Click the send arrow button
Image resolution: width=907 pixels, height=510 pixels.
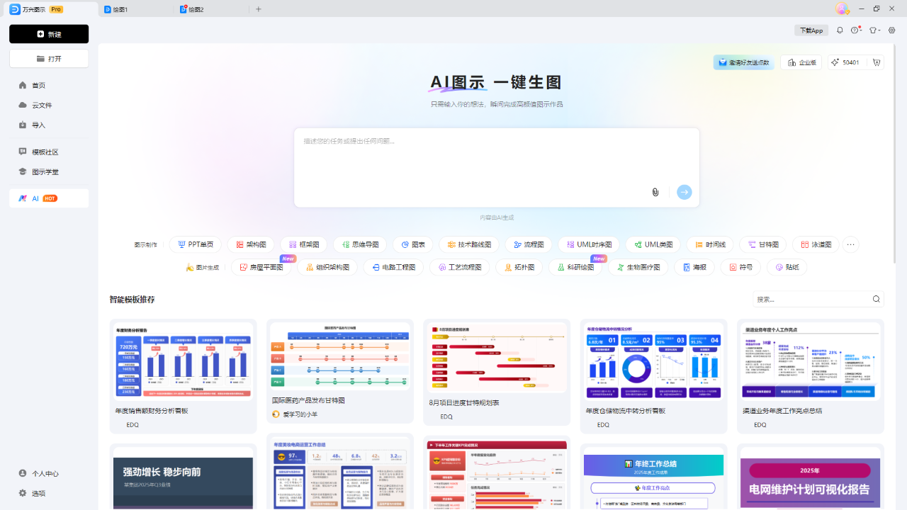684,192
